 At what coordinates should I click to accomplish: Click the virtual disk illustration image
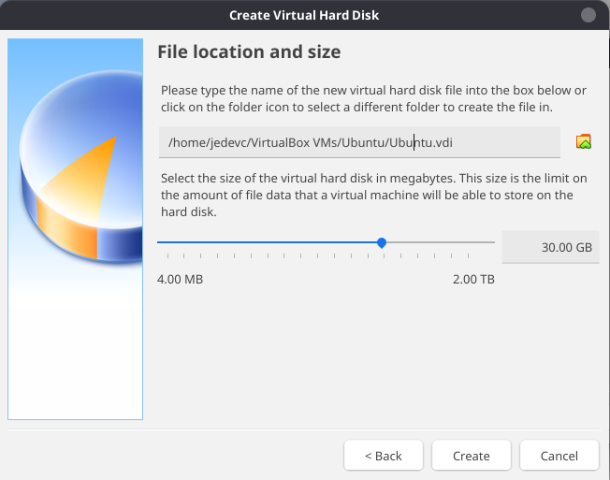point(75,228)
